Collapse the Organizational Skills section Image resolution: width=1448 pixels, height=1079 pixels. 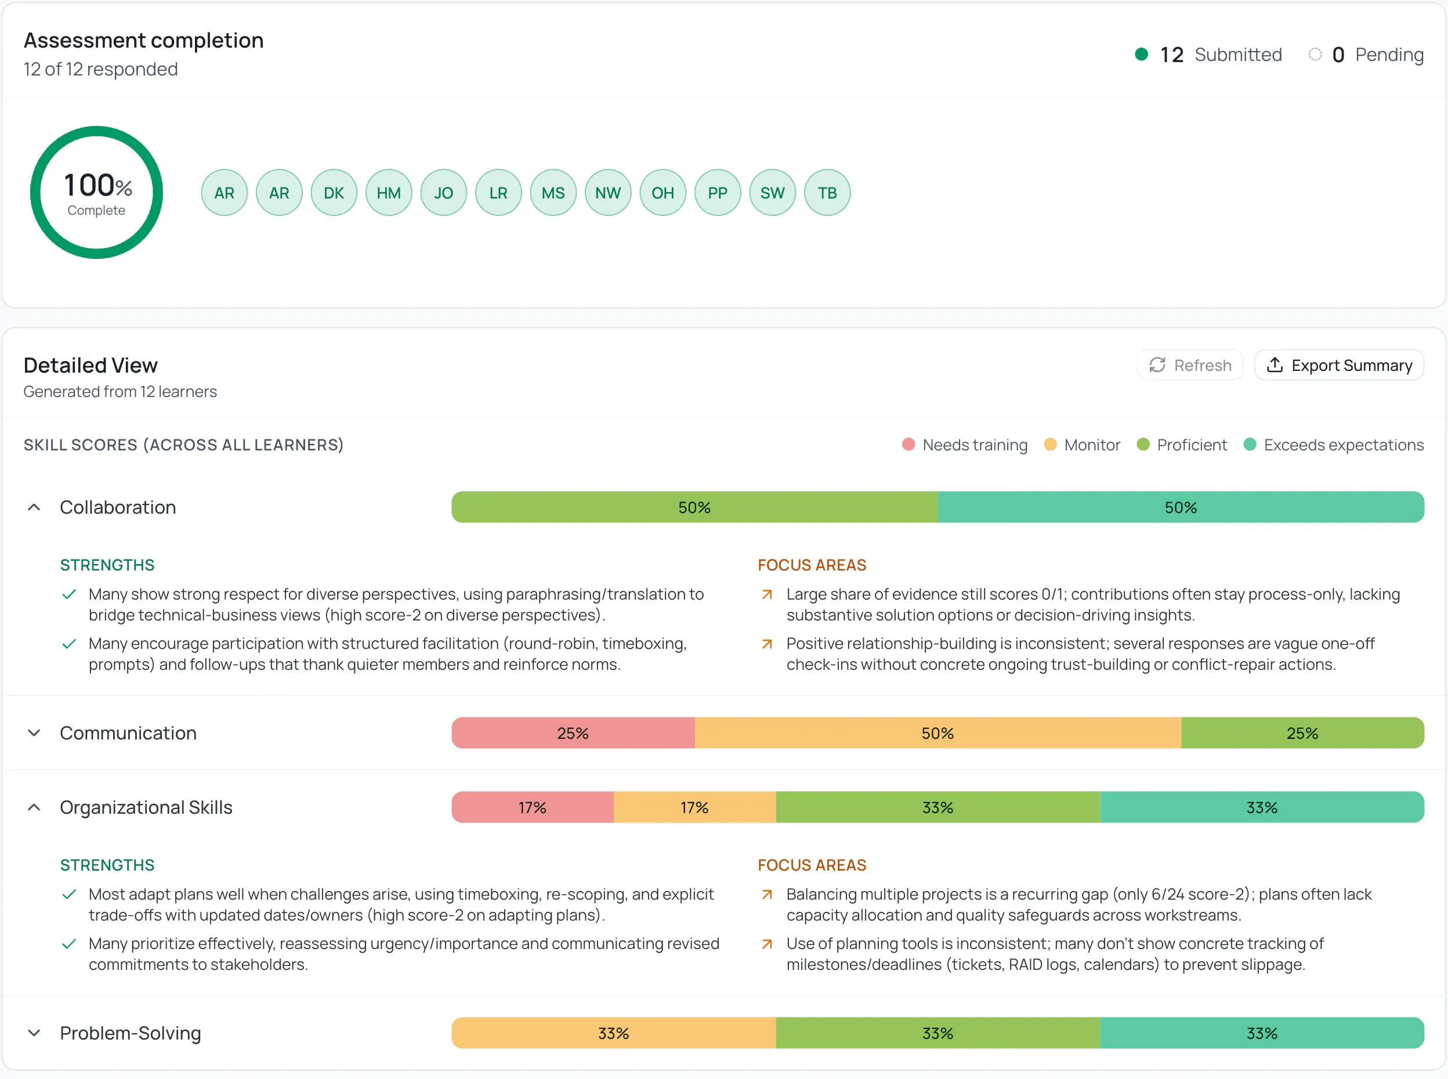[x=34, y=807]
